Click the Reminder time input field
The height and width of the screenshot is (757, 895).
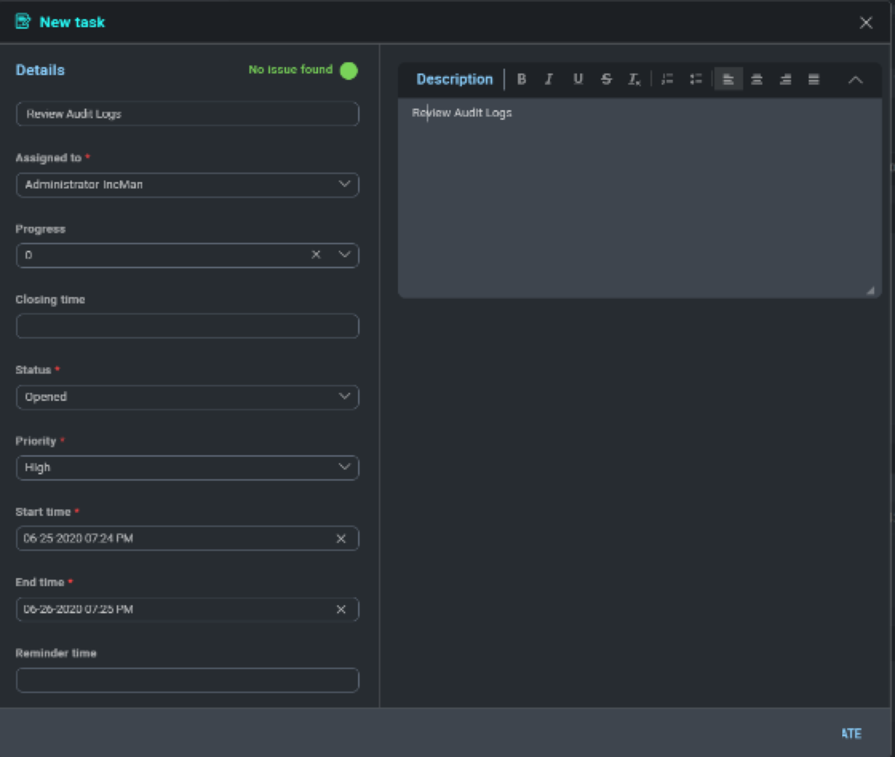[x=187, y=680]
